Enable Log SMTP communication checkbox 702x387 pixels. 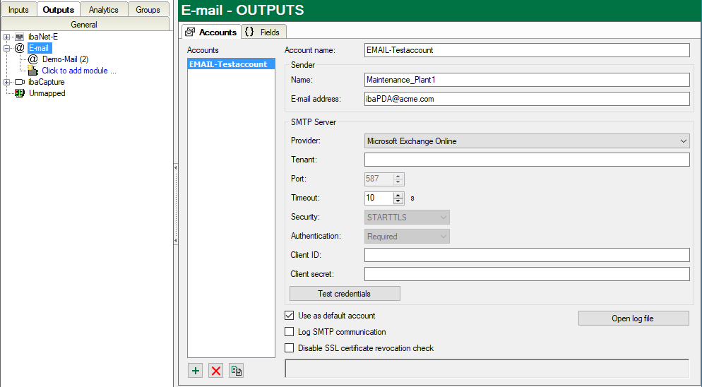tap(289, 332)
